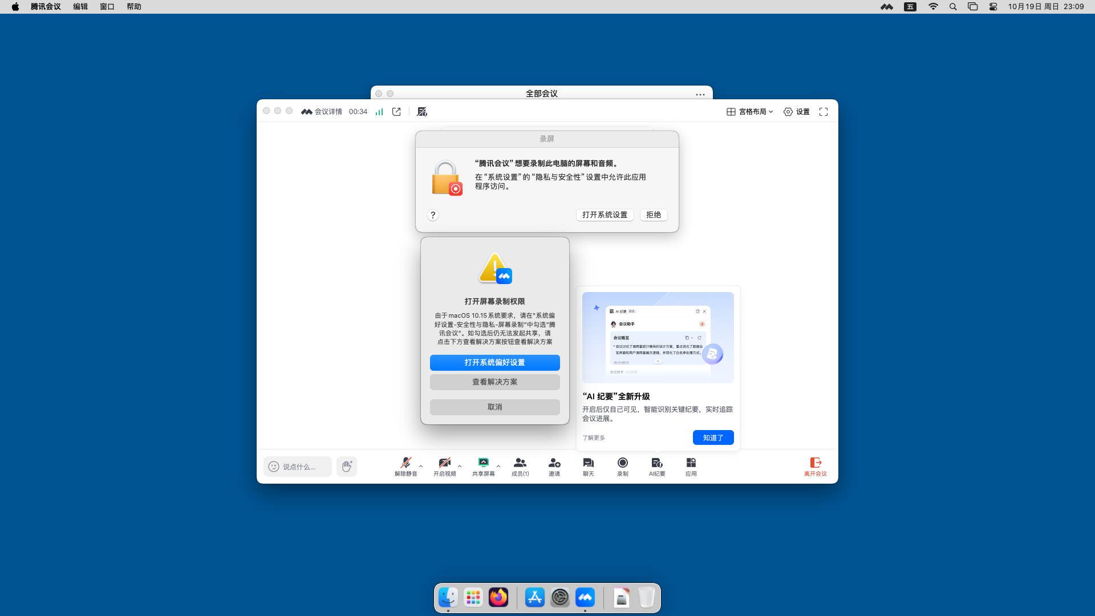Click 知道了 on AI纪要 popup
Viewport: 1095px width, 616px height.
tap(713, 437)
